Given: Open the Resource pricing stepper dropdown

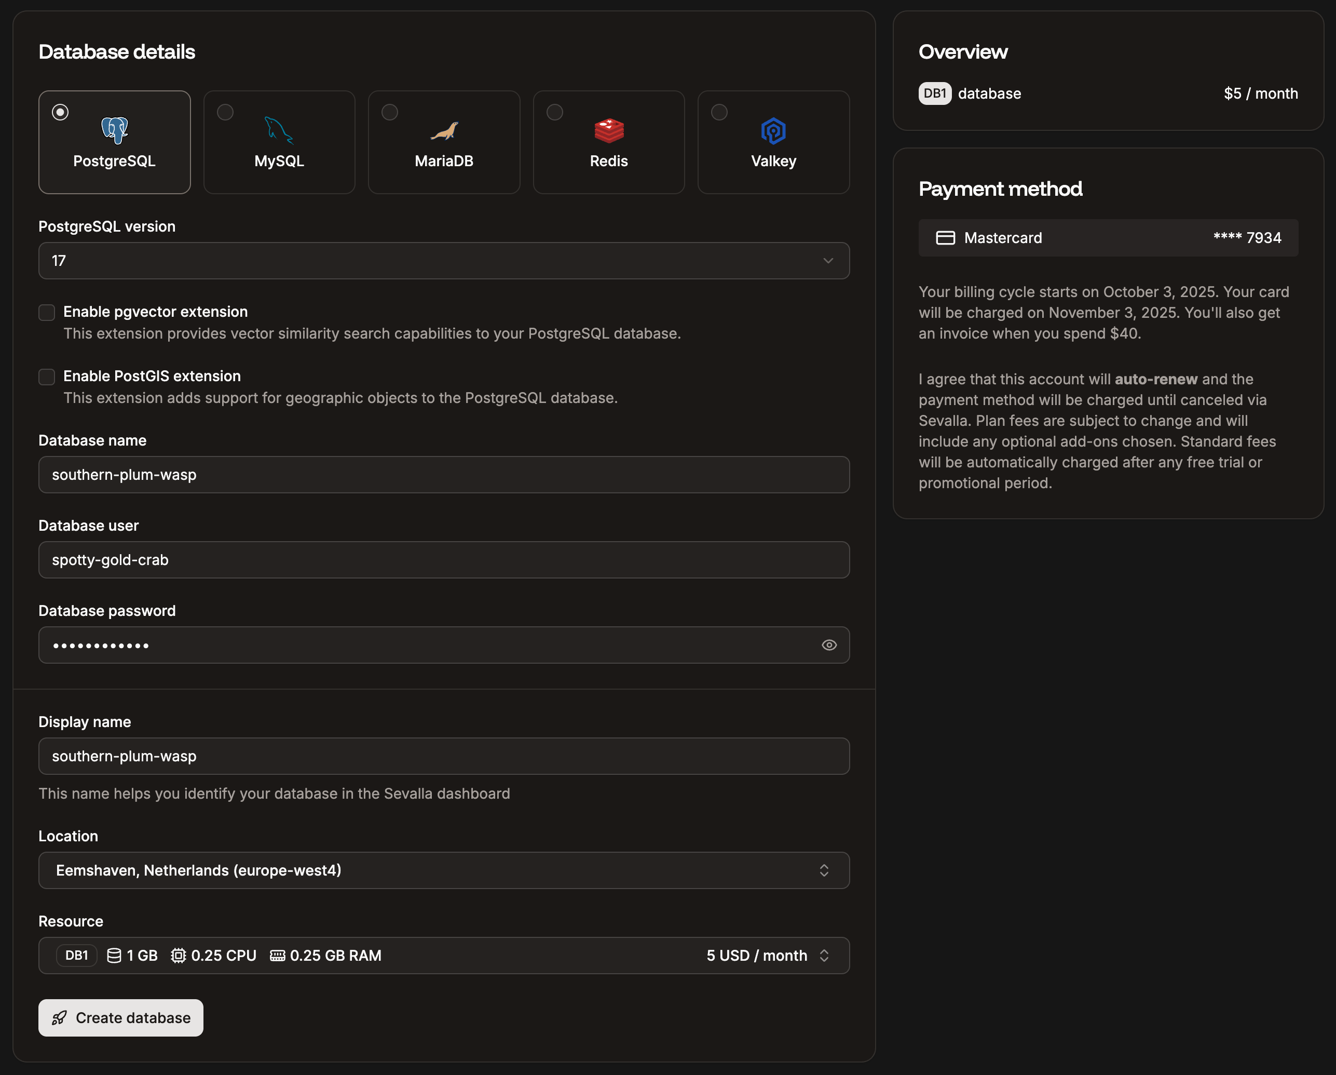Looking at the screenshot, I should (824, 956).
